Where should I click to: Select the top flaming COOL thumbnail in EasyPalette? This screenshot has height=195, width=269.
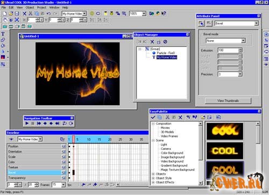(x=225, y=131)
